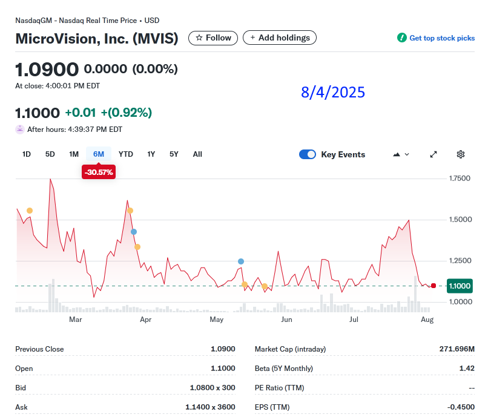
Task: Click the blue key event dot in late March
Action: pos(134,232)
